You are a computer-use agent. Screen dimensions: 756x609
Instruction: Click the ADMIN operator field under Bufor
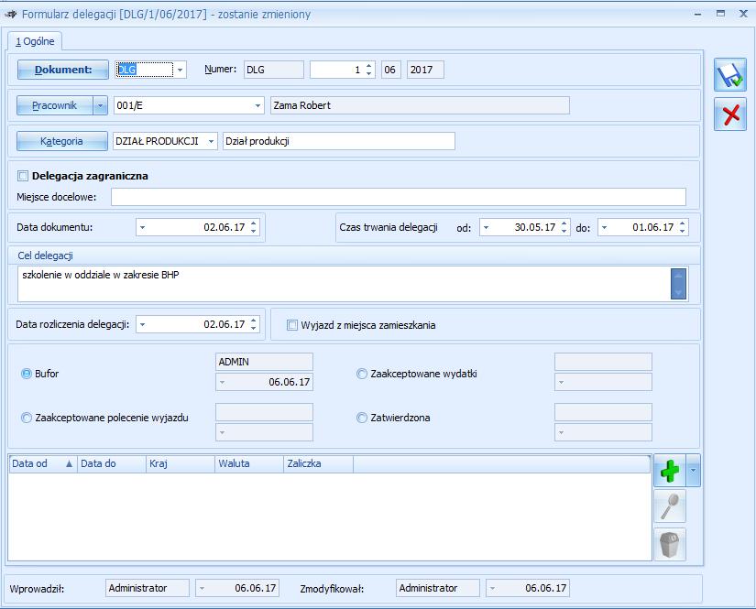pos(264,362)
